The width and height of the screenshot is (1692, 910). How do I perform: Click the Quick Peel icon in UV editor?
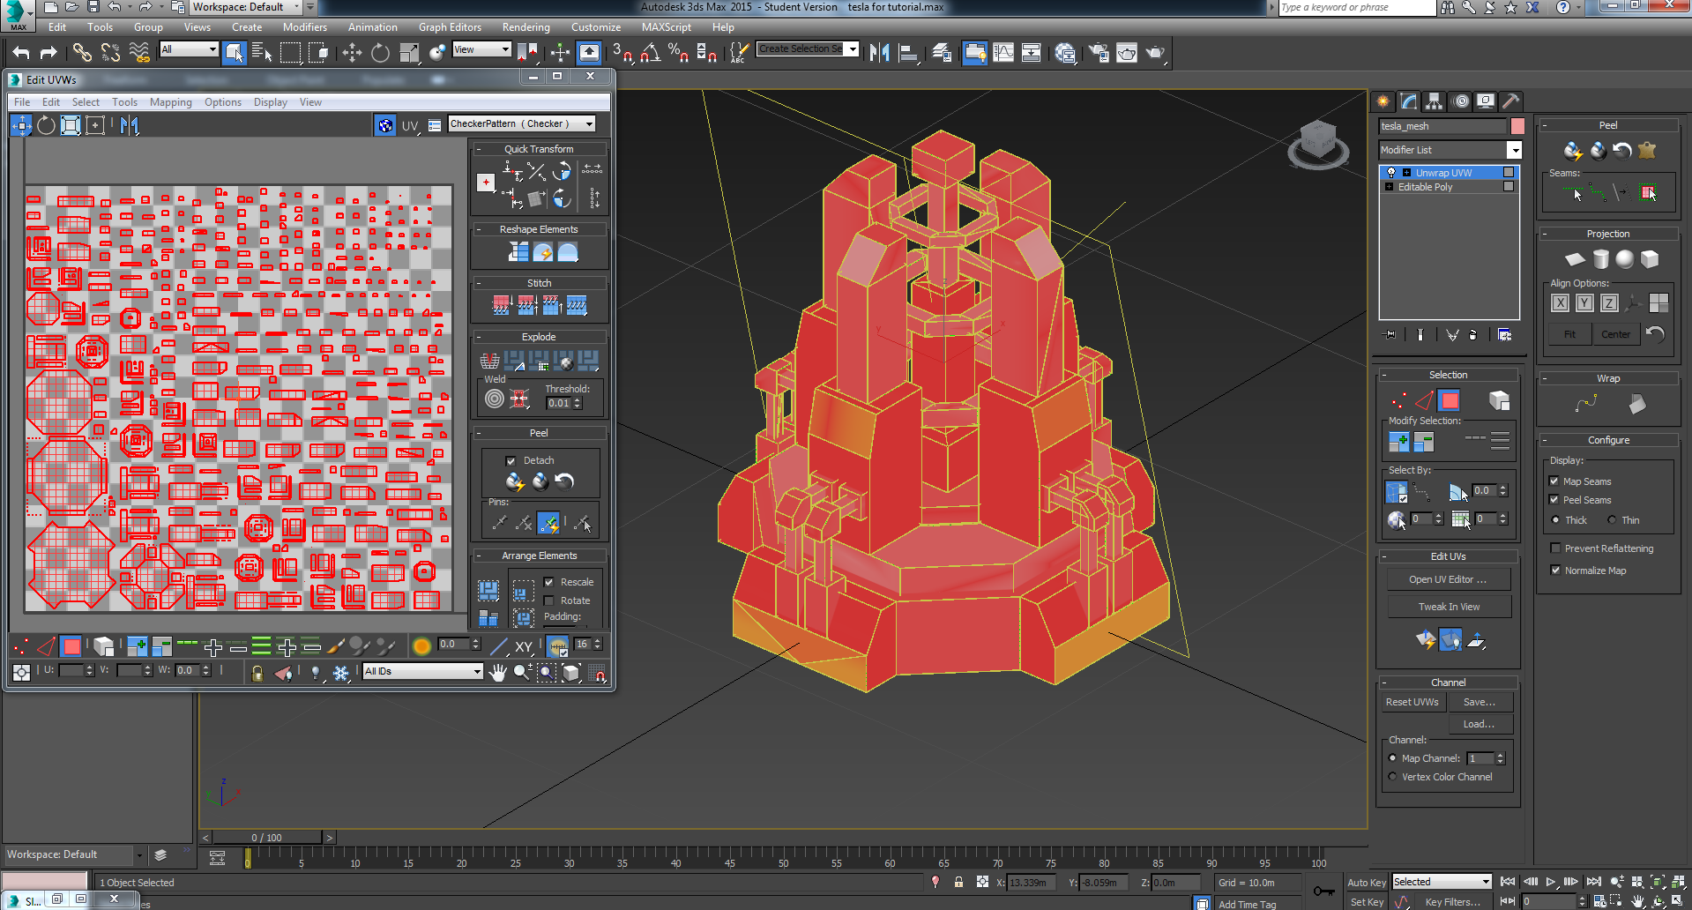coord(515,481)
